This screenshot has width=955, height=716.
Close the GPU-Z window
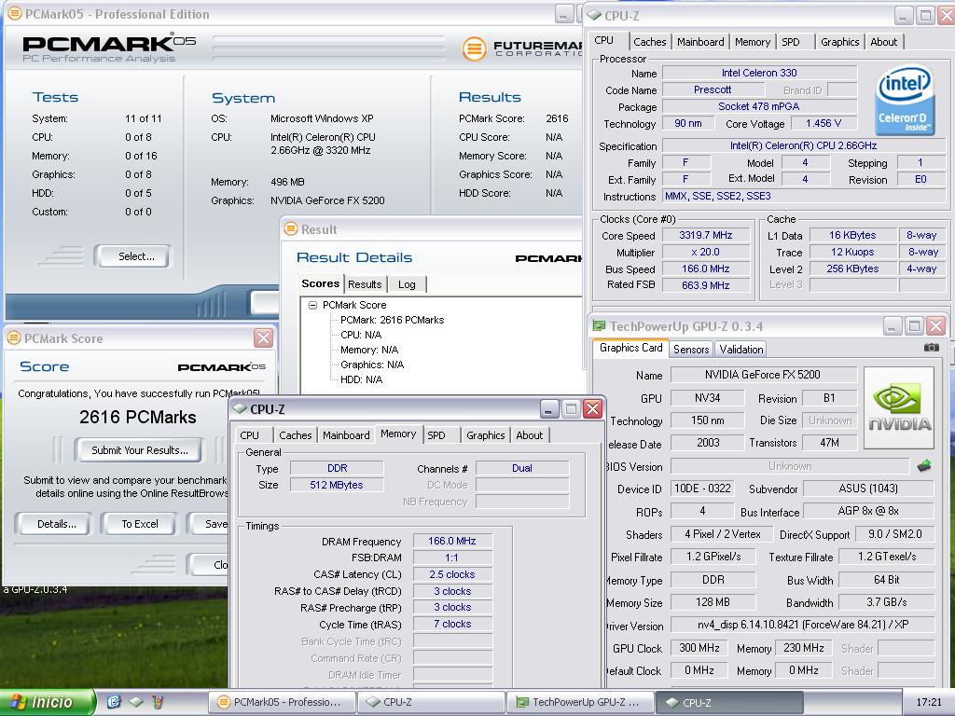pyautogui.click(x=935, y=325)
